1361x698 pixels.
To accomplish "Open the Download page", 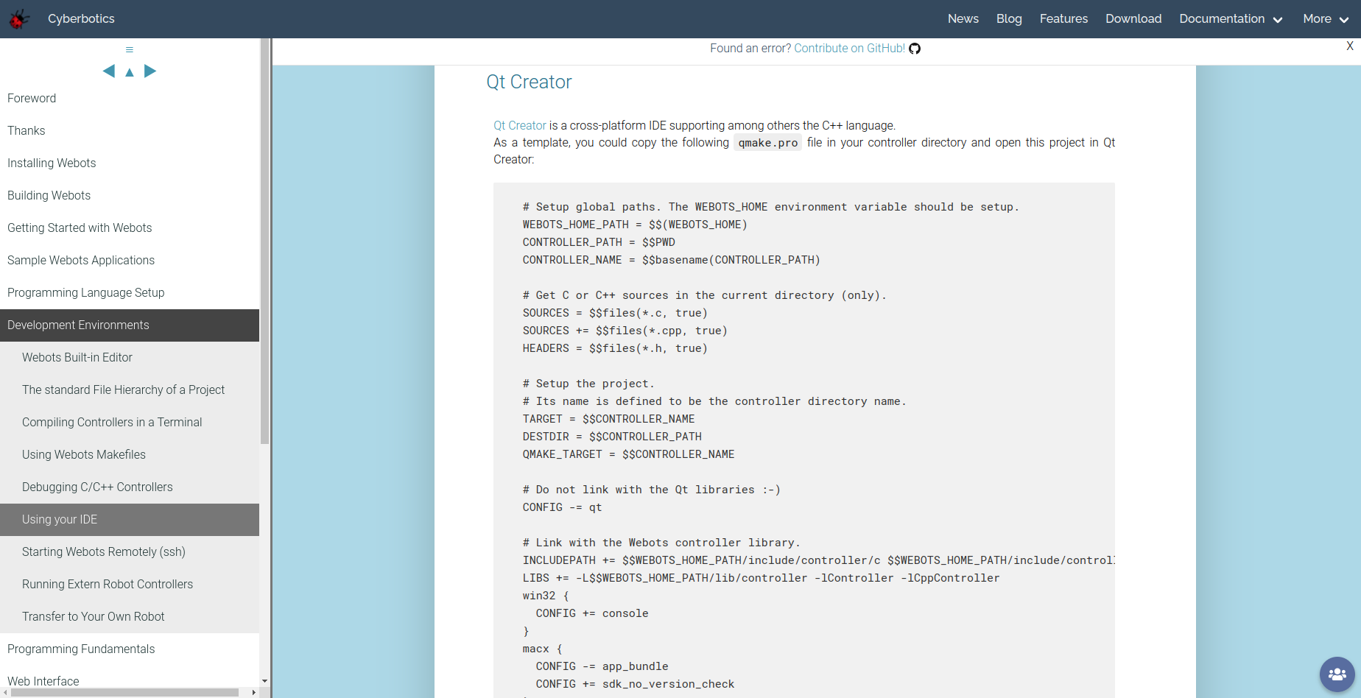I will pyautogui.click(x=1133, y=19).
